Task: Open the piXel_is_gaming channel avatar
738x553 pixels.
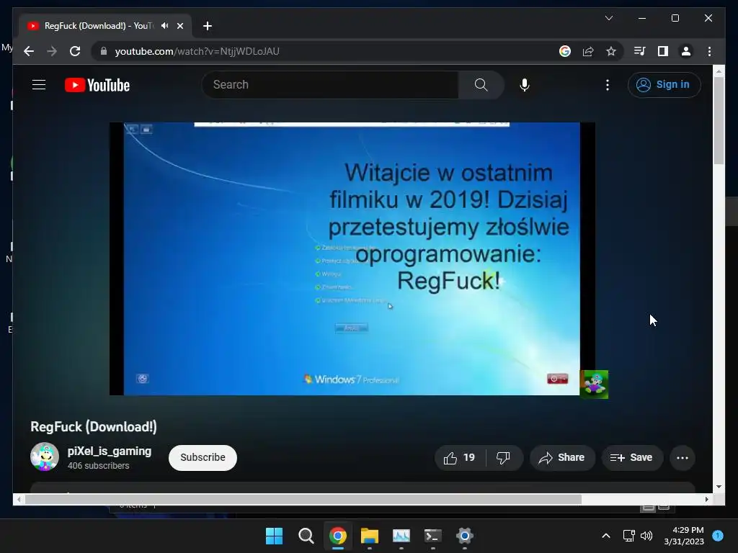Action: (45, 457)
